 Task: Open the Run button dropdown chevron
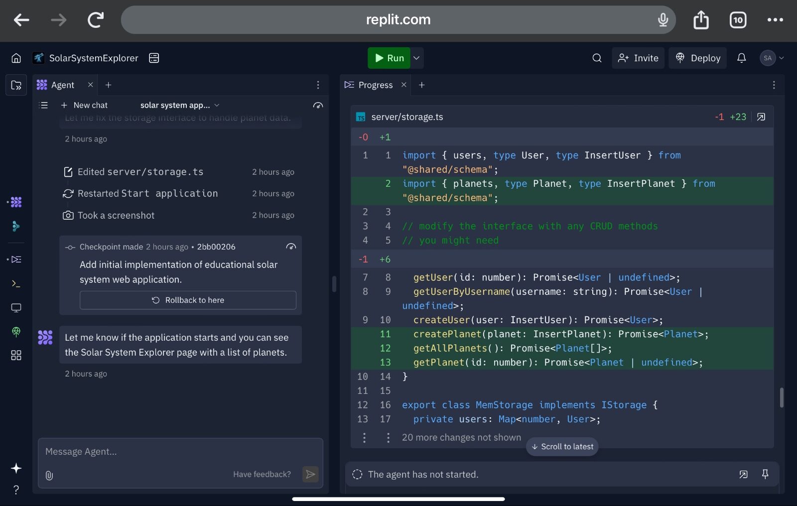pyautogui.click(x=416, y=58)
